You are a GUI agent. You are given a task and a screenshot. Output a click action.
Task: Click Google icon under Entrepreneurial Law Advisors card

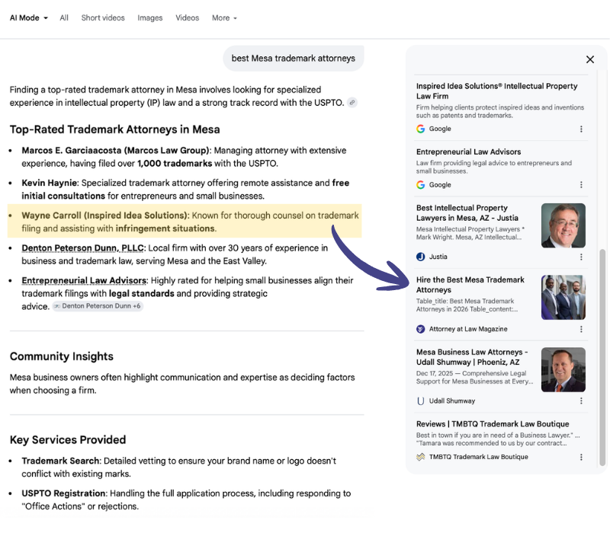421,184
